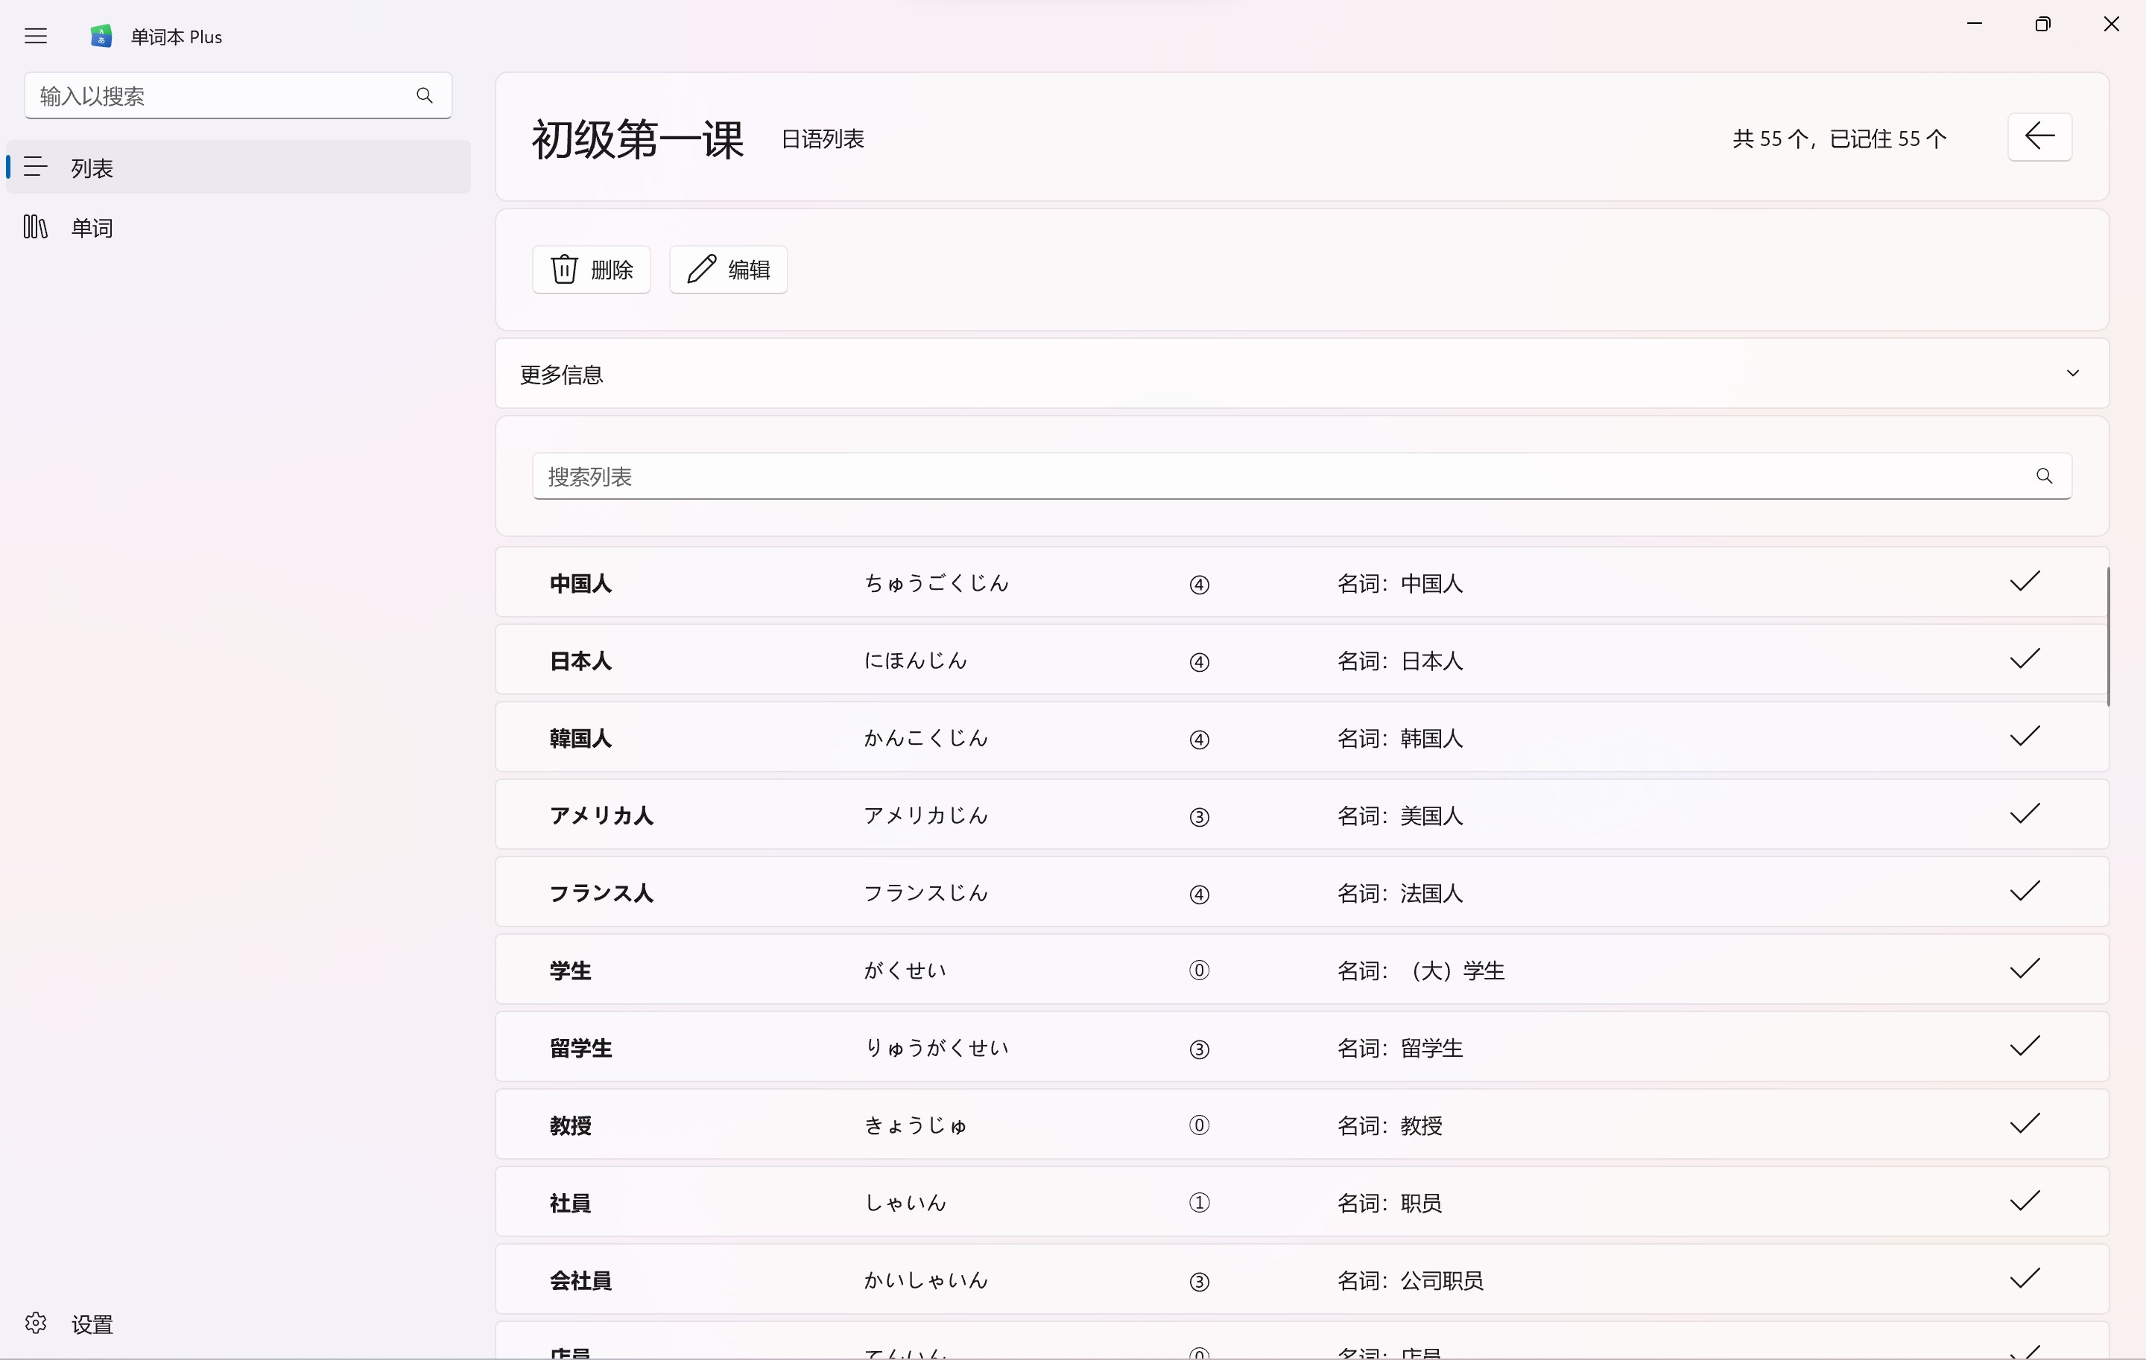Click the 编辑 pencil button
Screen dimensions: 2146x1360
728,269
